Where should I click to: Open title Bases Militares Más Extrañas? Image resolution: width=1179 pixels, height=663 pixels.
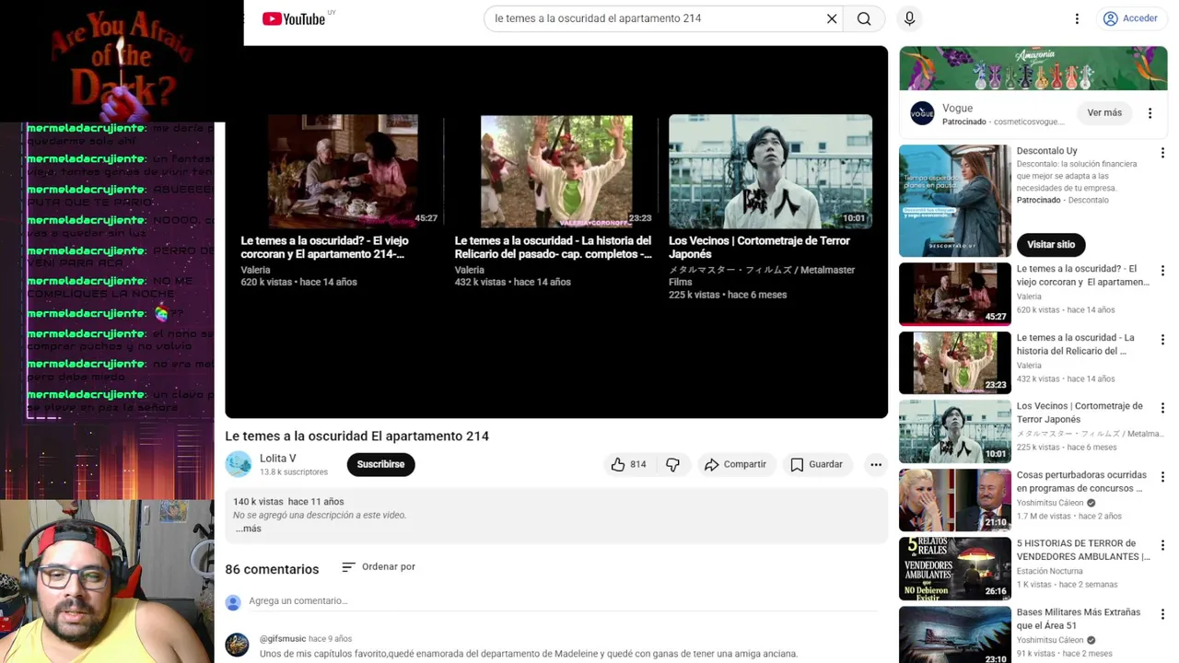click(1079, 619)
